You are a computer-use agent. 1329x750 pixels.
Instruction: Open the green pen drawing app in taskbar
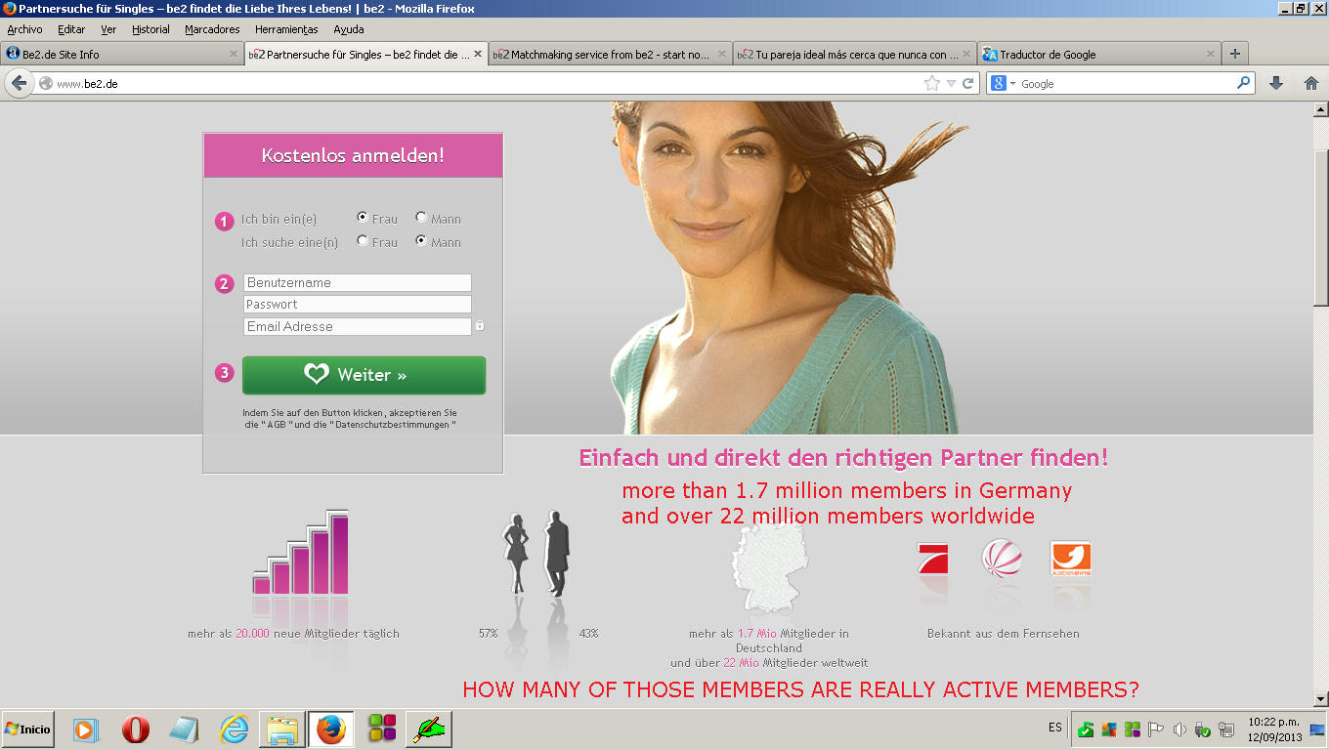(x=428, y=729)
